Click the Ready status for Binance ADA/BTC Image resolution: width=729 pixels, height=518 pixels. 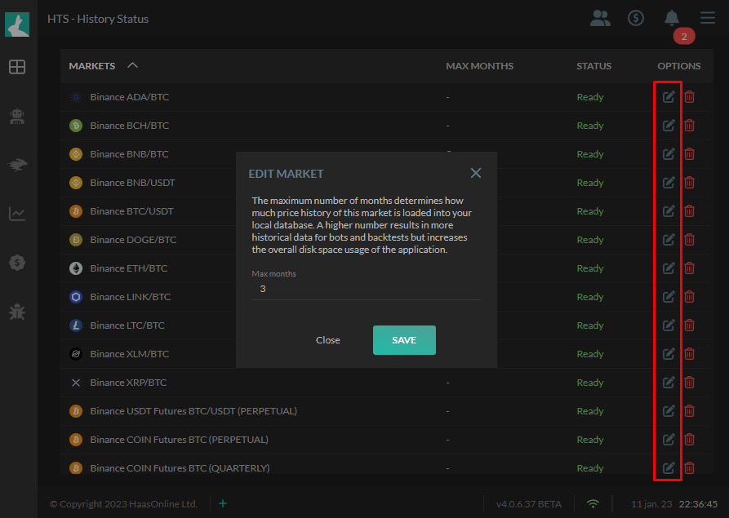click(590, 97)
